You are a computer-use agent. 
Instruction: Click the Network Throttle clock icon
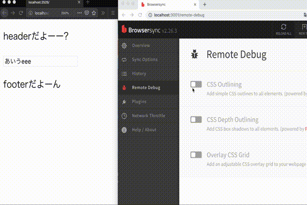[124, 116]
